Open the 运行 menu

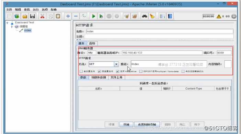pos(36,10)
